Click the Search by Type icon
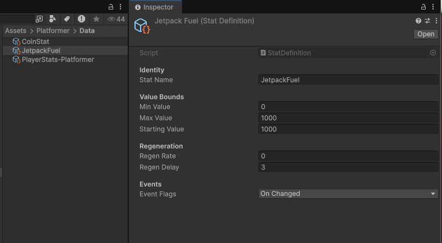442x243 pixels. coord(53,19)
